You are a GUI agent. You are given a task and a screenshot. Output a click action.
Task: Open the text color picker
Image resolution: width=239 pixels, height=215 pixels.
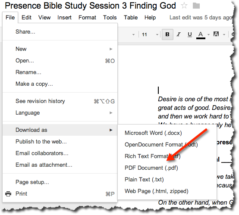[x=201, y=35]
